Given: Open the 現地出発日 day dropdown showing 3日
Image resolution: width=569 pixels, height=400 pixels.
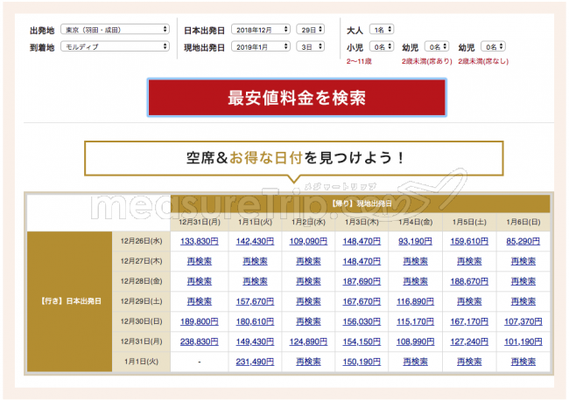Looking at the screenshot, I should coord(310,46).
